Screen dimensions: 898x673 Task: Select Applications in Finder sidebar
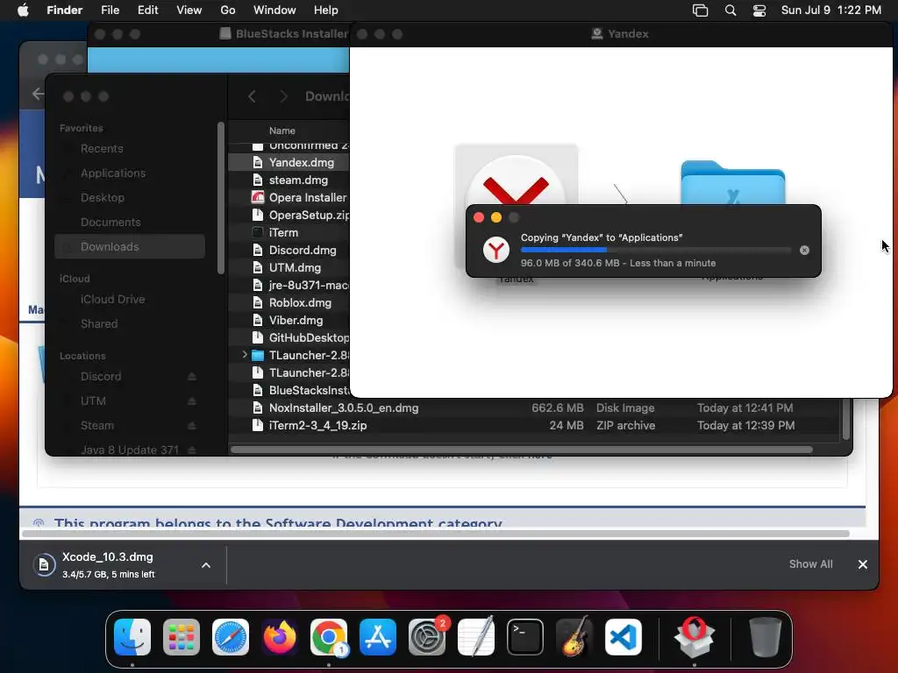[113, 173]
